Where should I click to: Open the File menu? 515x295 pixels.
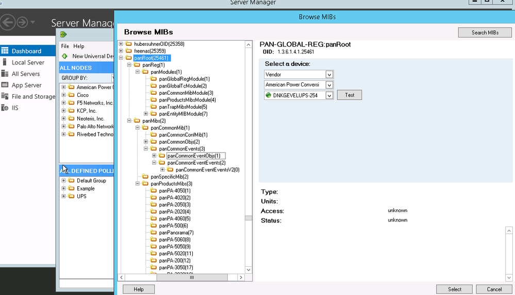point(65,46)
